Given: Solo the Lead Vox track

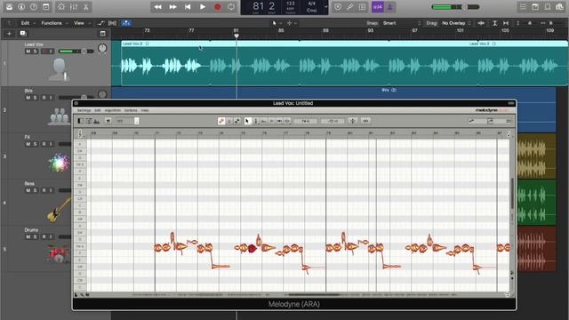Looking at the screenshot, I should coord(36,52).
